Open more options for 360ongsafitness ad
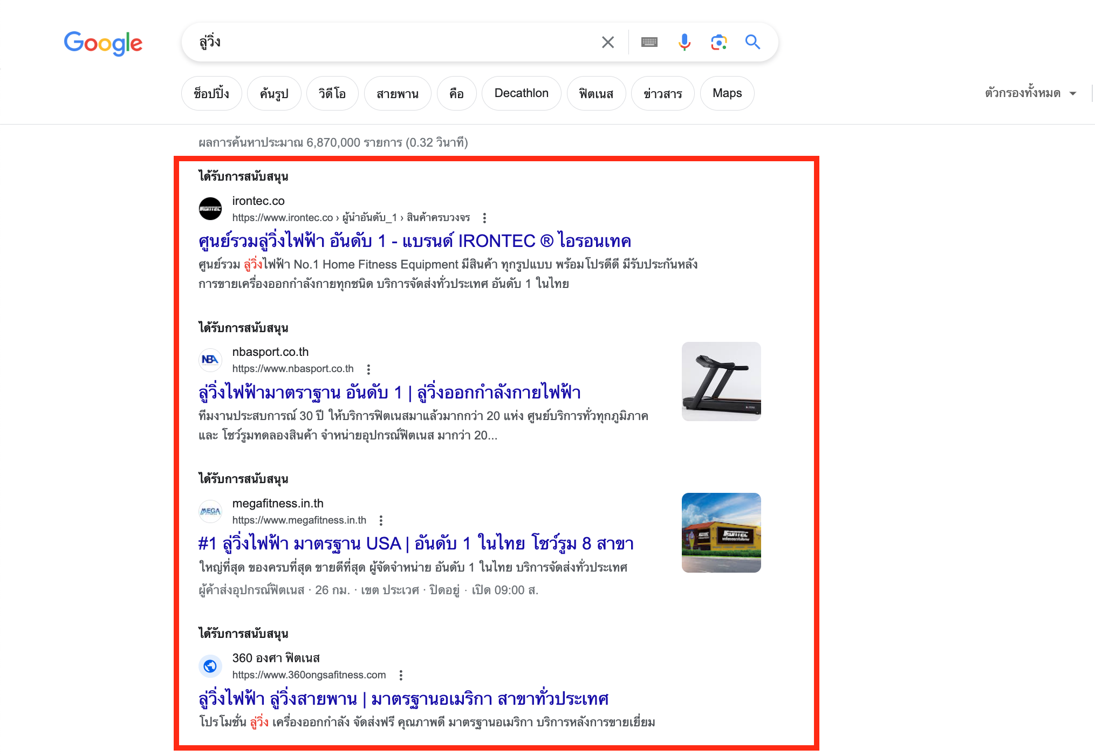The width and height of the screenshot is (1095, 756). (401, 675)
